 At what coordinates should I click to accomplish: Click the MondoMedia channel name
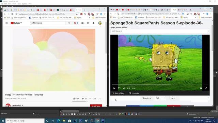[17, 106]
